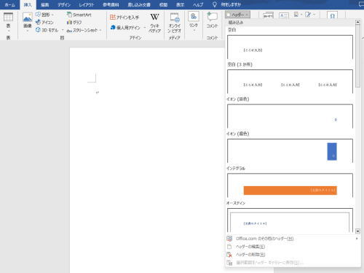This screenshot has height=273, width=364.
Task: Collapse the ヘッダー dropdown button
Action: click(237, 15)
